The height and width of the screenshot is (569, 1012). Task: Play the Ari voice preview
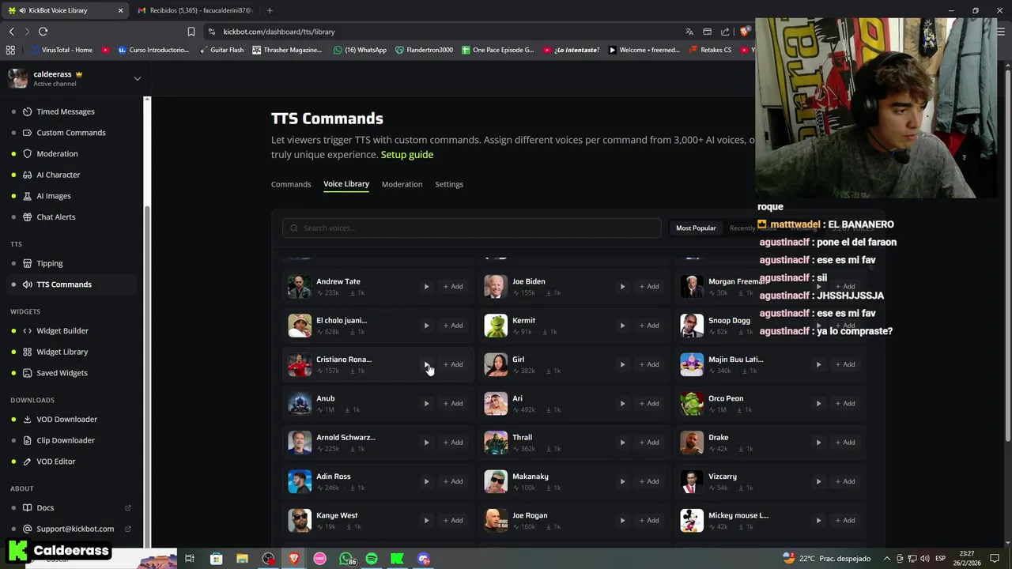pos(622,403)
